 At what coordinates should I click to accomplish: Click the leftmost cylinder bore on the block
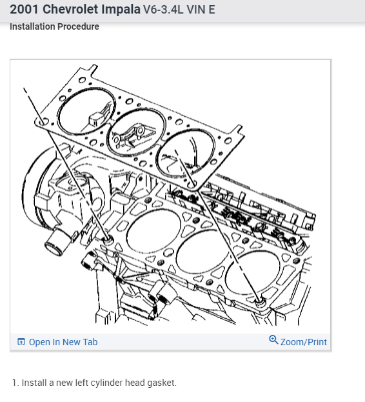pyautogui.click(x=153, y=231)
